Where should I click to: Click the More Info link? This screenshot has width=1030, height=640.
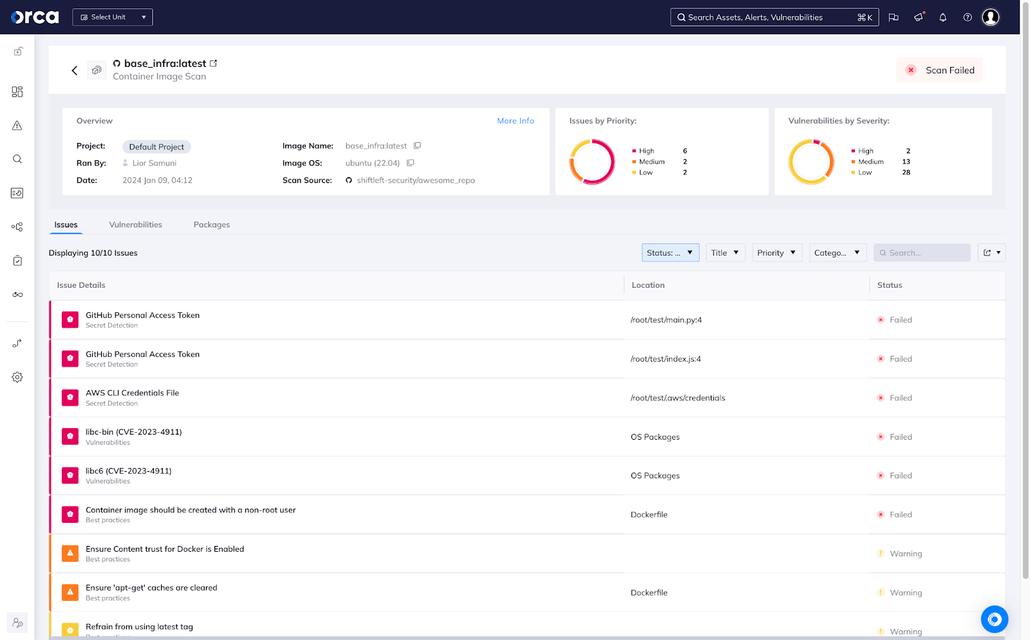515,120
